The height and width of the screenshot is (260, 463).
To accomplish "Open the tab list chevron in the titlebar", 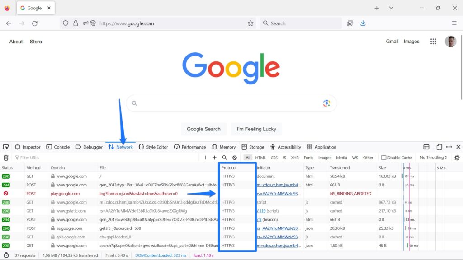I will pos(392,8).
